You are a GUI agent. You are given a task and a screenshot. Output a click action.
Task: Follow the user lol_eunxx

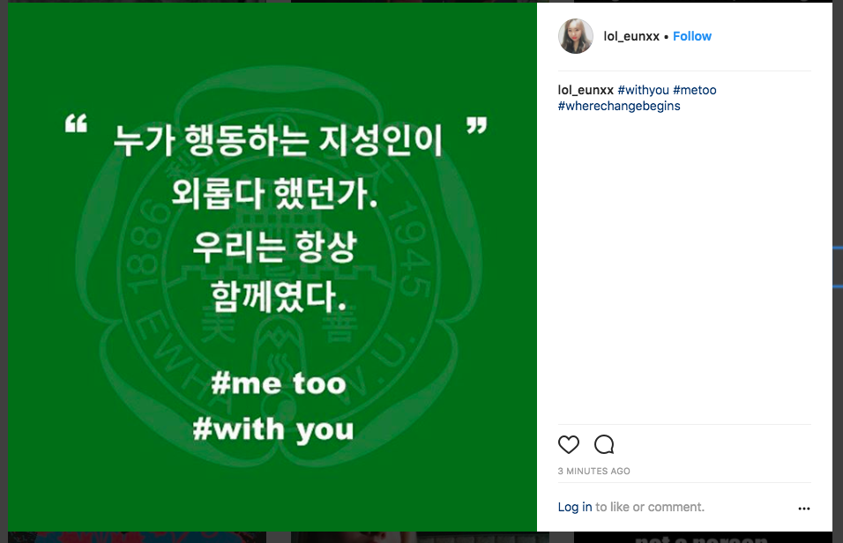tap(692, 36)
